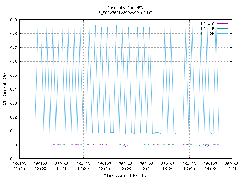Click the LCL41B legend label
This screenshot has width=239, height=179.
click(x=208, y=28)
